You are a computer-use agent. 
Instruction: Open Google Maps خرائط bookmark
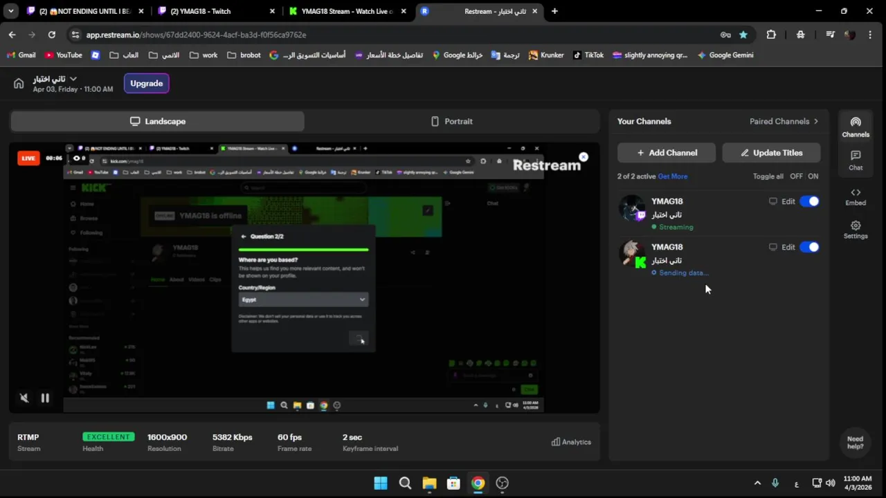(x=458, y=55)
